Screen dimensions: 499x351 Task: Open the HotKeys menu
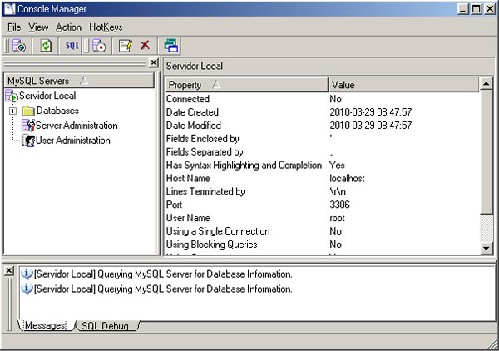click(106, 27)
